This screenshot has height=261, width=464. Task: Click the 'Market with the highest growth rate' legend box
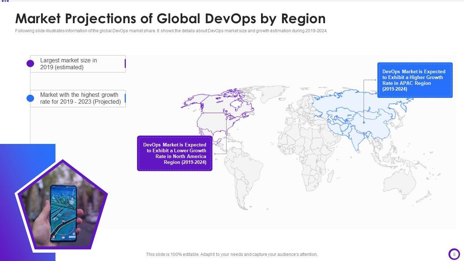(78, 98)
